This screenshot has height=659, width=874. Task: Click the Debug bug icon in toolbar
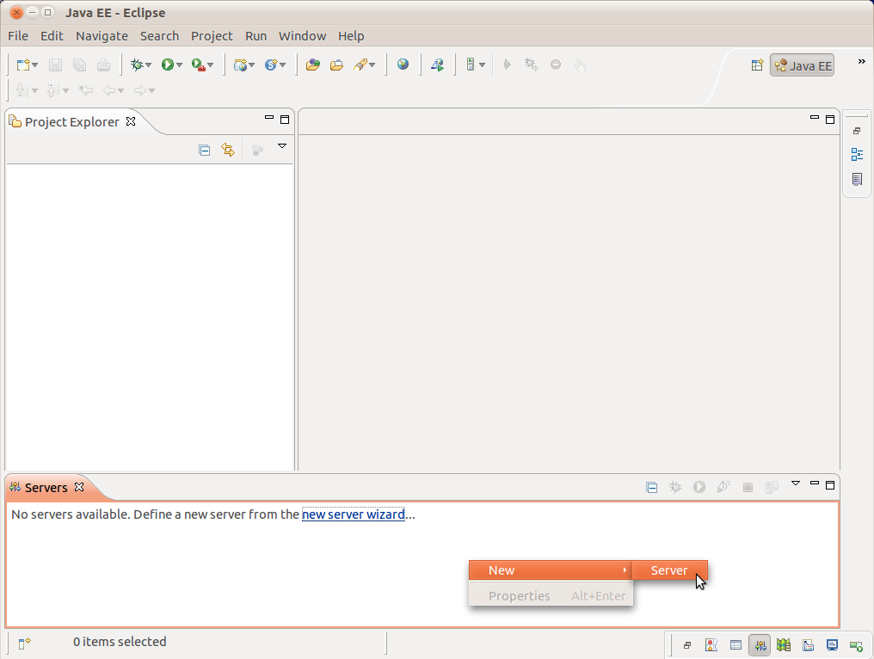pos(136,65)
